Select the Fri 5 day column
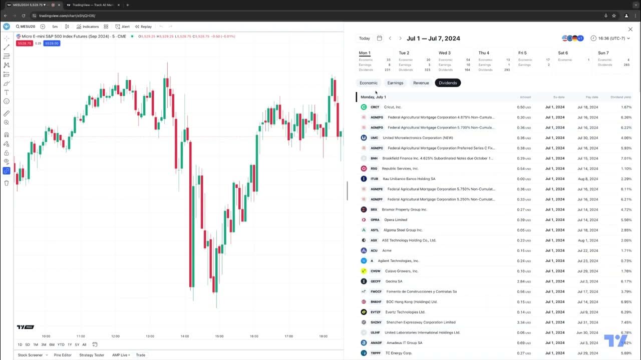The width and height of the screenshot is (641, 360). coord(534,61)
